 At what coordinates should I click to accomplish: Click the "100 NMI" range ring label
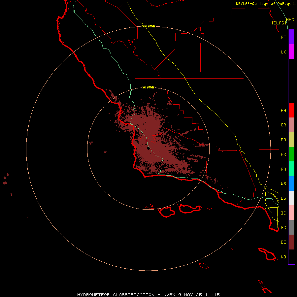148,26
